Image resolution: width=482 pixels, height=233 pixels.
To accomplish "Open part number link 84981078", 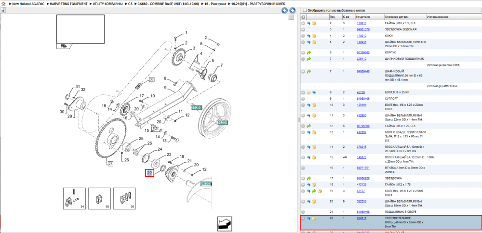I will pyautogui.click(x=363, y=29).
